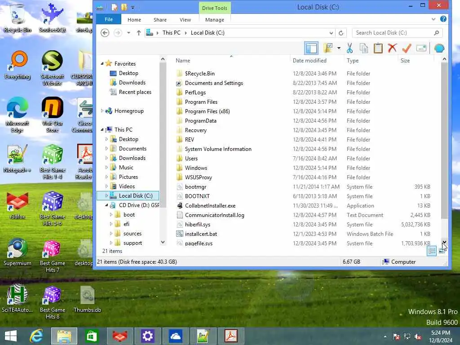Select Videos in navigation pane

click(127, 186)
